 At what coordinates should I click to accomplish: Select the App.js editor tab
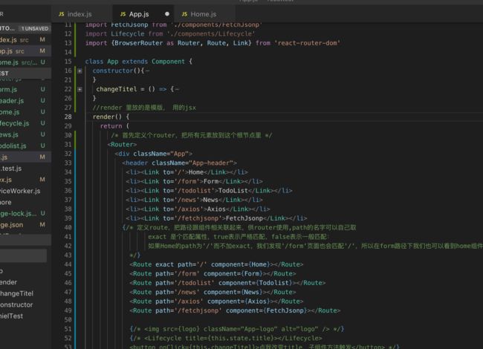coord(143,14)
